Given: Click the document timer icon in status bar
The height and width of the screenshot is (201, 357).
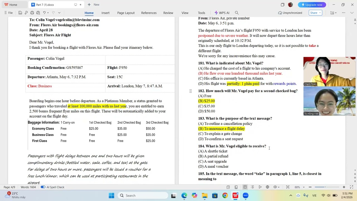Looking at the screenshot, I should coord(228,187).
